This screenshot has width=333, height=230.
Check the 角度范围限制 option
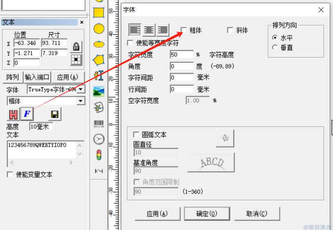[x=136, y=182]
